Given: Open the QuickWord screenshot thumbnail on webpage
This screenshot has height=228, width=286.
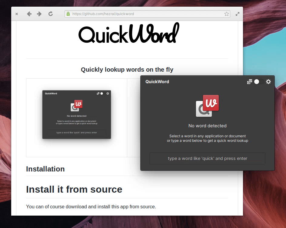Looking at the screenshot, I should pyautogui.click(x=77, y=114).
